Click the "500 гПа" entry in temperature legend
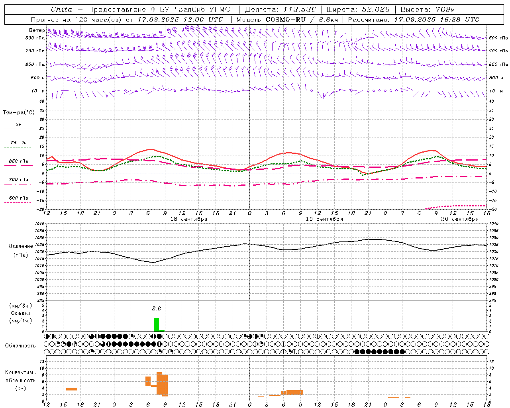510x408 pixels. (19, 198)
